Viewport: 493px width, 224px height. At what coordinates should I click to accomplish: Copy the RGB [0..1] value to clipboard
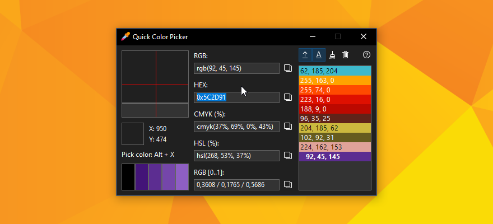coord(288,184)
